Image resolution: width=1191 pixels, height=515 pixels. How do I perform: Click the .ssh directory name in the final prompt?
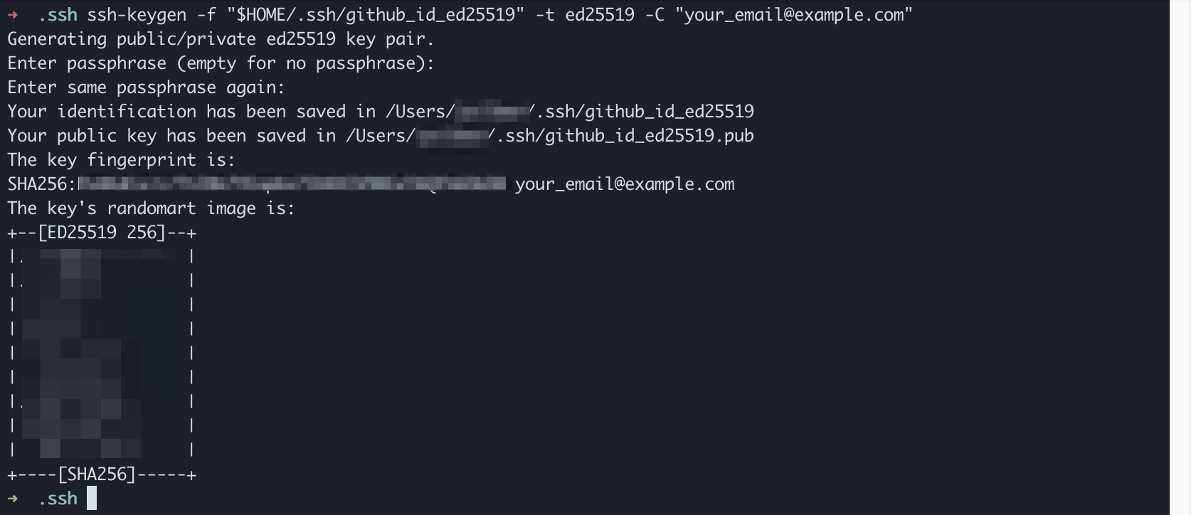click(58, 499)
